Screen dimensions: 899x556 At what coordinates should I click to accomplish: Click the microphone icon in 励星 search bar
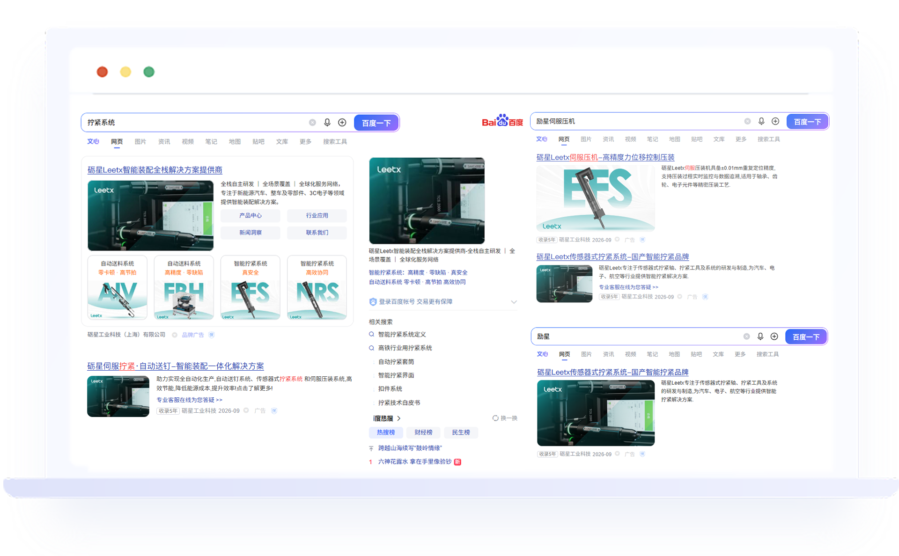(760, 337)
